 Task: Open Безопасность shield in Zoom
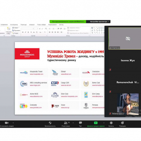click(x=50, y=124)
